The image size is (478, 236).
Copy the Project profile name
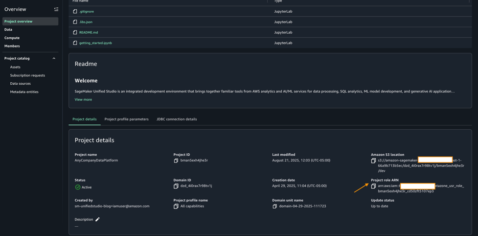[176, 207]
